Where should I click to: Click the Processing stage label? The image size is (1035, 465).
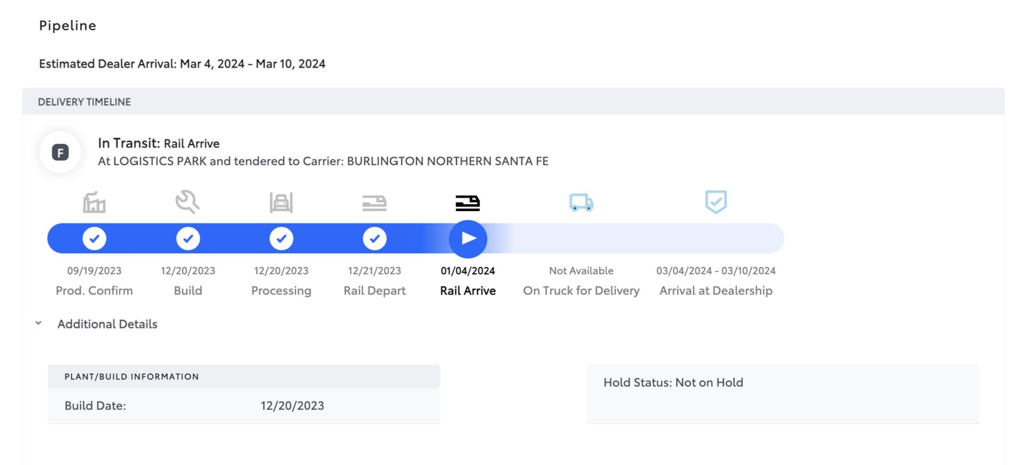(281, 291)
